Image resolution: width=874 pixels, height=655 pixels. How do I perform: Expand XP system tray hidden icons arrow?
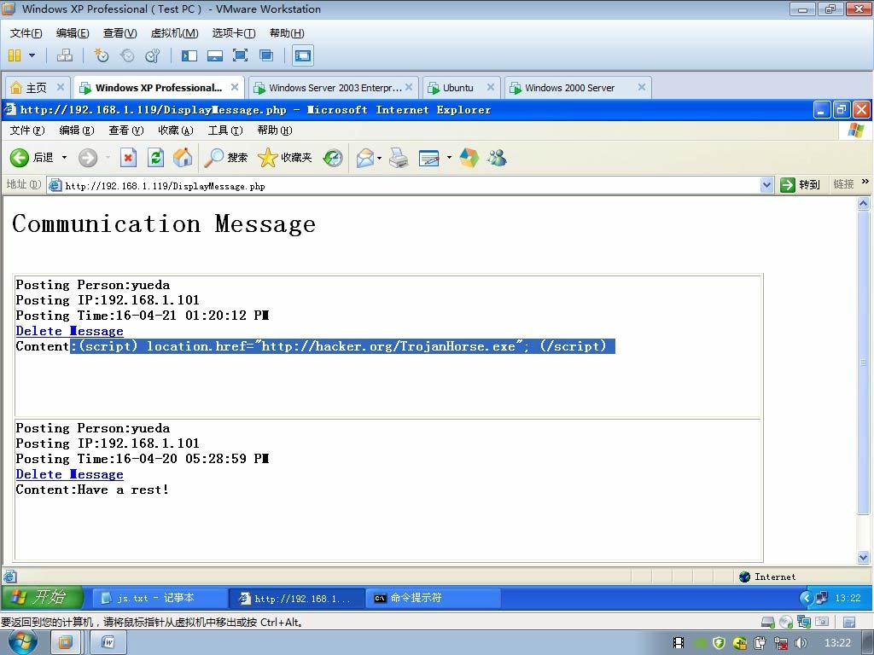[x=805, y=598]
